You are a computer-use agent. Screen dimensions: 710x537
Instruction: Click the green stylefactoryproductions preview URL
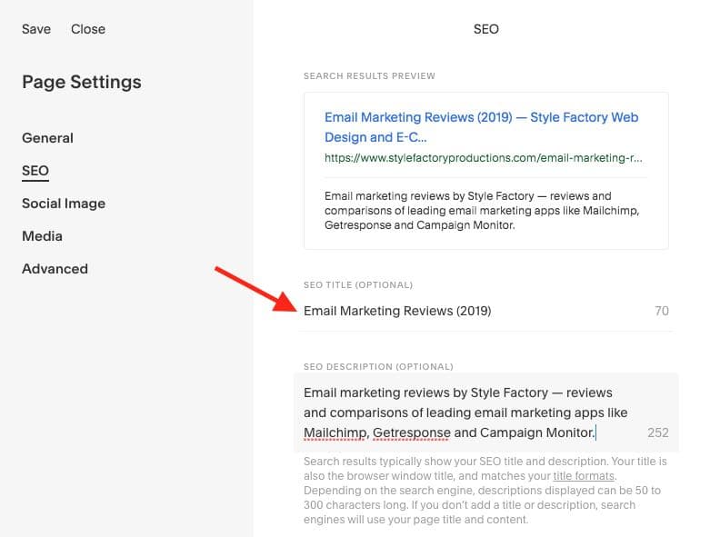[x=483, y=158]
